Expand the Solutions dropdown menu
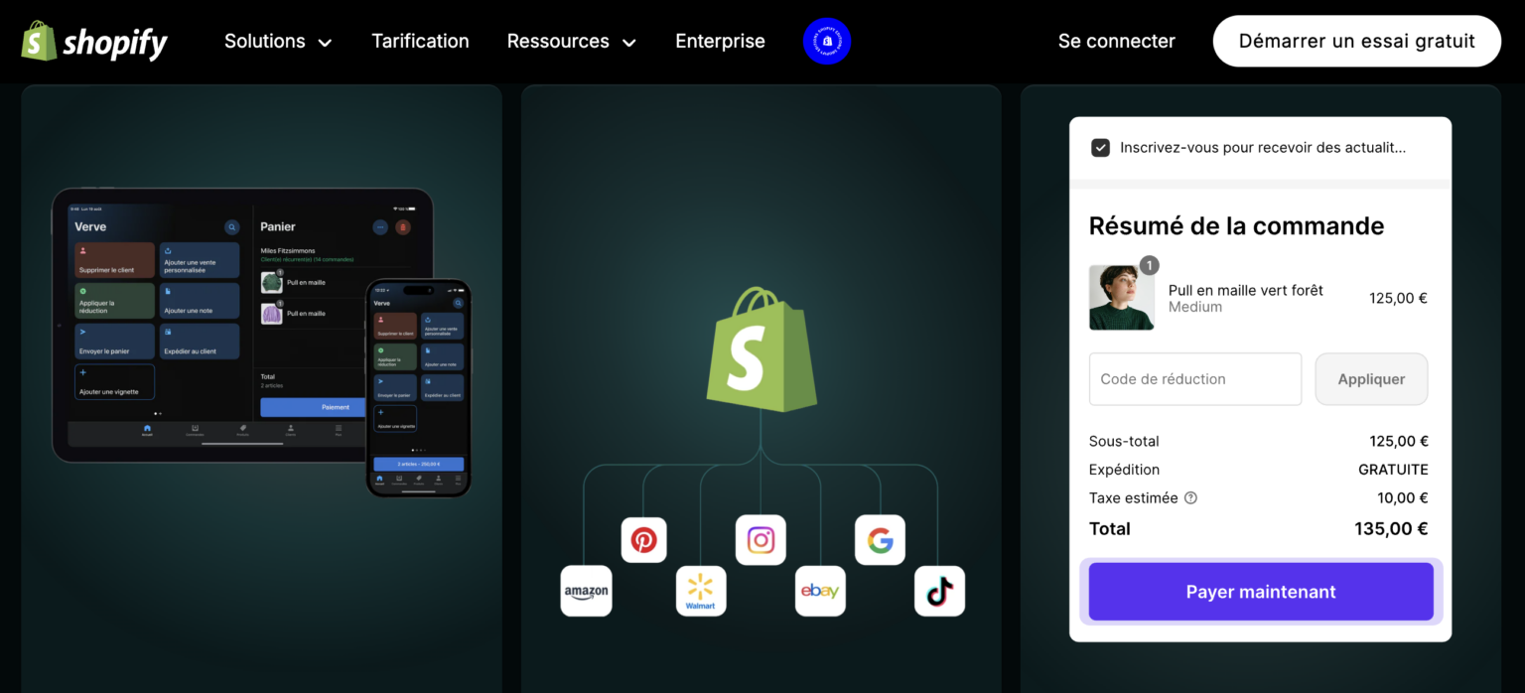The width and height of the screenshot is (1525, 693). 277,42
